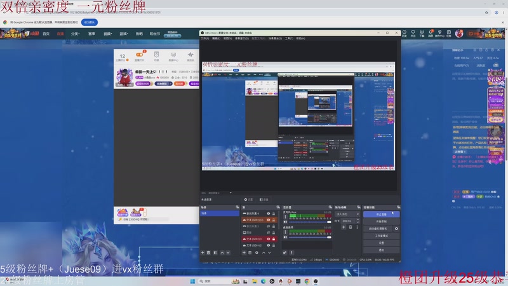Open the OBS 工具(T) menu
508x286 pixels.
(289, 38)
